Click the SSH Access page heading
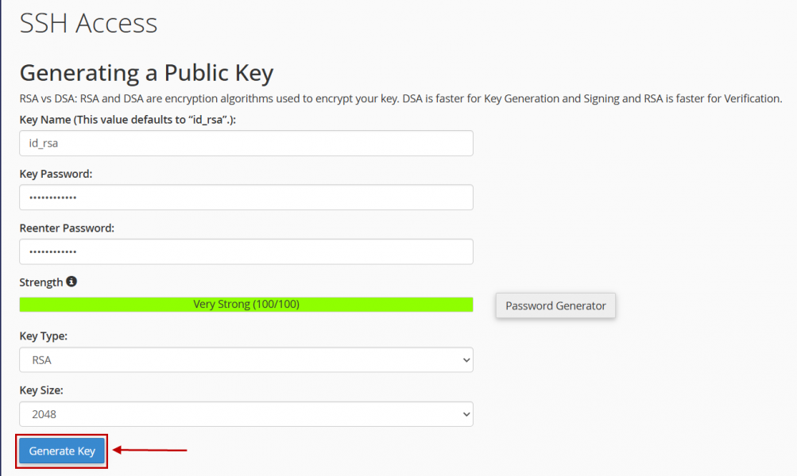The width and height of the screenshot is (797, 476). tap(88, 23)
